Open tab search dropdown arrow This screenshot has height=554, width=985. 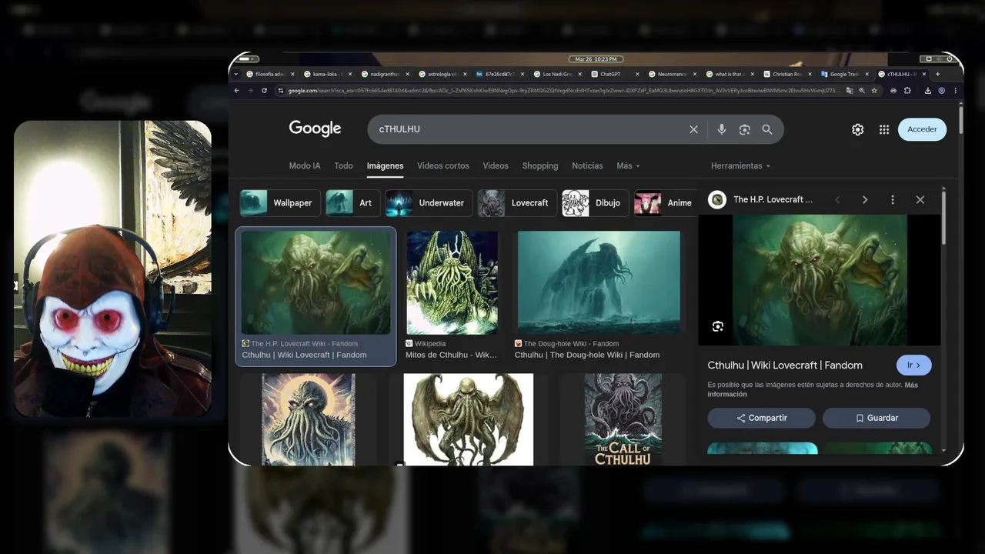pos(236,74)
